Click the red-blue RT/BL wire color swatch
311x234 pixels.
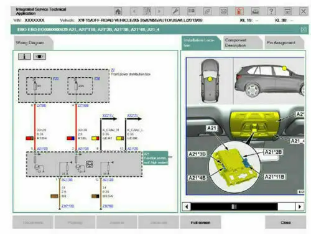coord(71,138)
